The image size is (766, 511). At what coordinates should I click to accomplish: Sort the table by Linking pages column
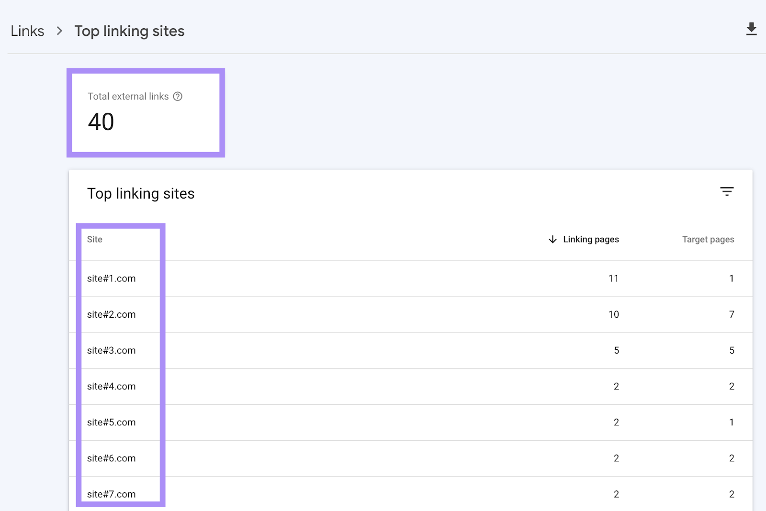(x=591, y=239)
